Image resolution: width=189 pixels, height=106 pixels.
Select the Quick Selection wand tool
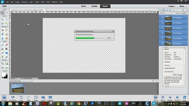point(6,24)
